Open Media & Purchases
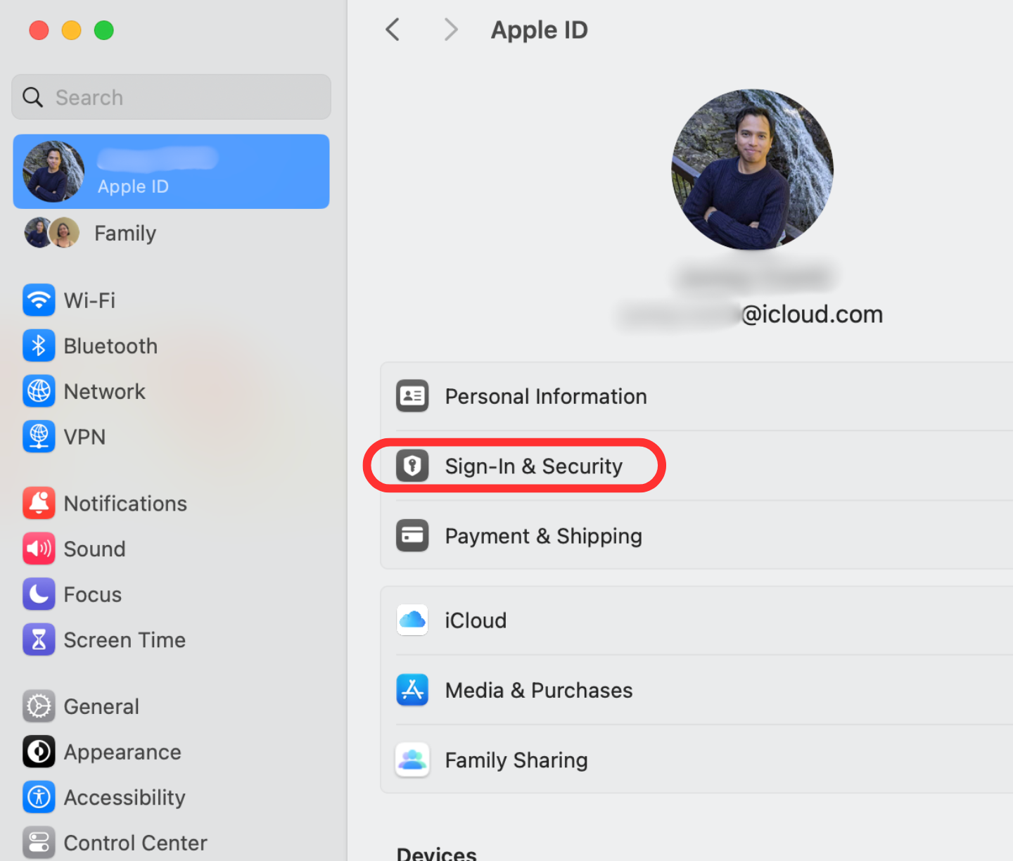 point(696,690)
